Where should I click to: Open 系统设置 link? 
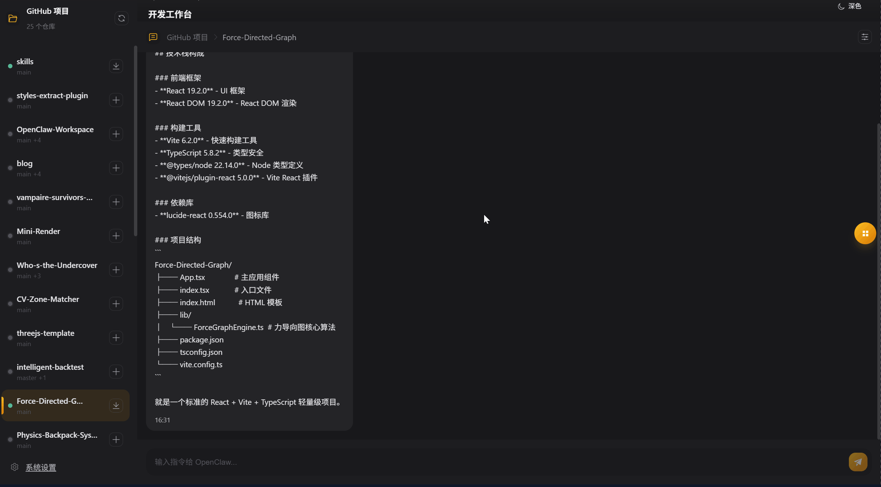pos(41,467)
